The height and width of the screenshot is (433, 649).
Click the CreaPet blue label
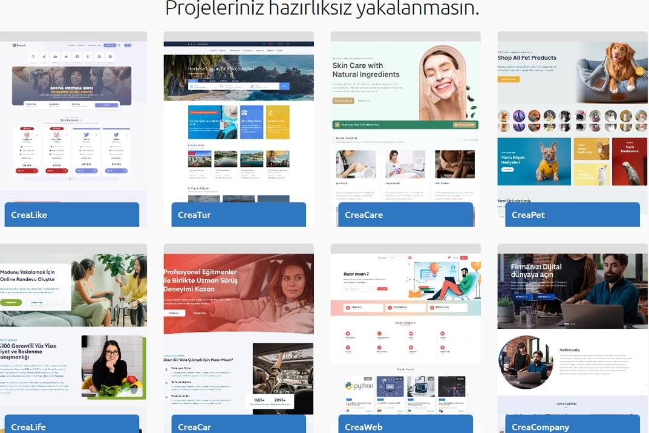[572, 215]
